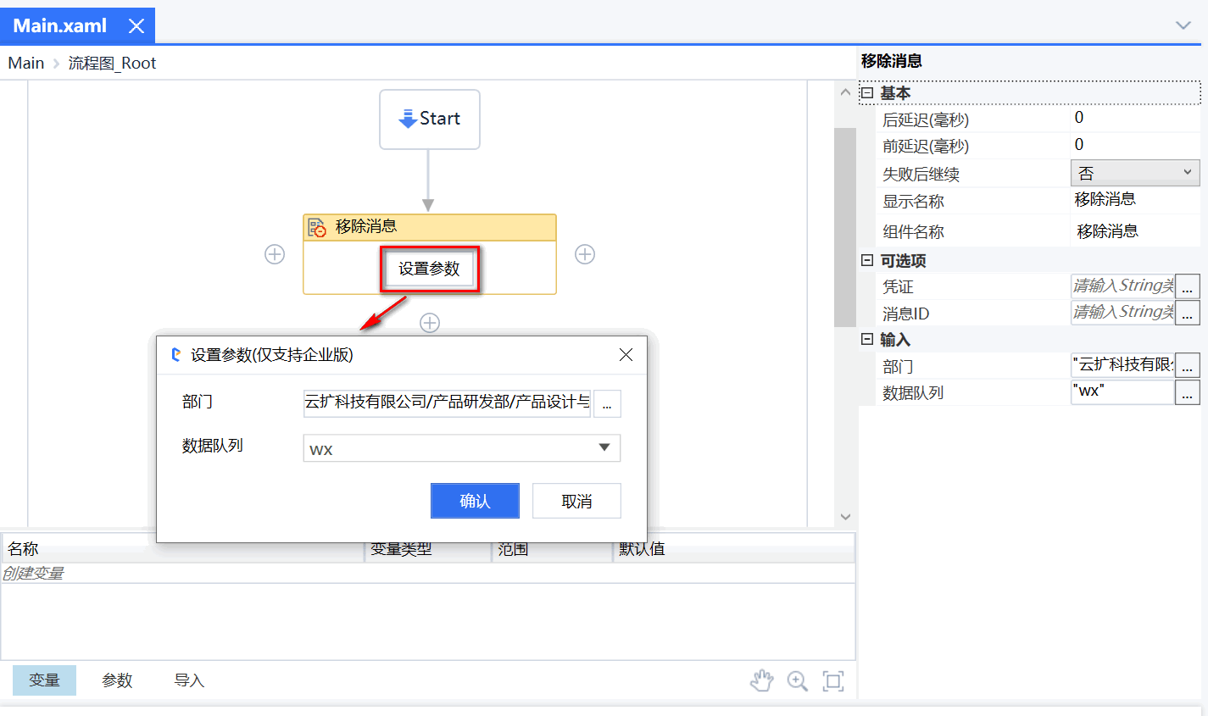Open the 凭证 expression editor button

(1188, 286)
